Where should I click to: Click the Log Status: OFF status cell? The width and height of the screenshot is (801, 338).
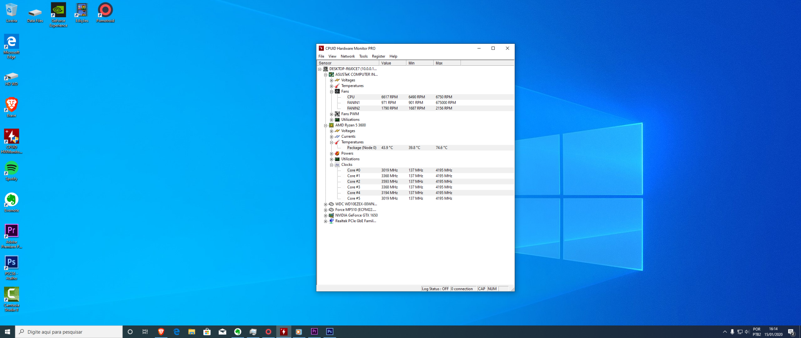click(x=435, y=289)
